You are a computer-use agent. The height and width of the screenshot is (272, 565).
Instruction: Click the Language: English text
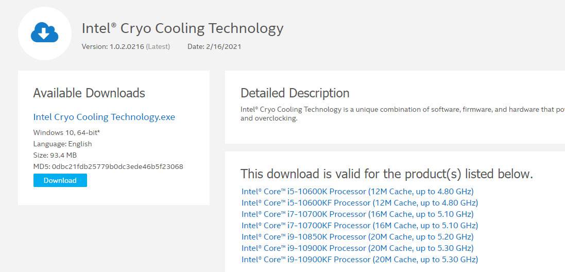point(62,144)
